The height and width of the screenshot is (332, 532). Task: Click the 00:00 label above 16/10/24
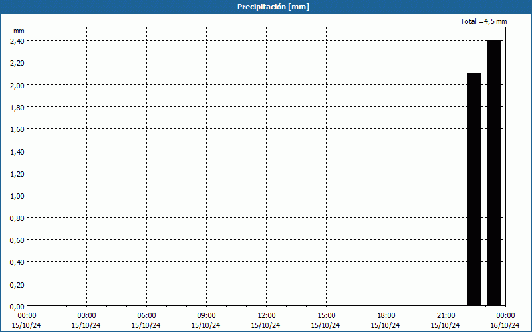[505, 316]
